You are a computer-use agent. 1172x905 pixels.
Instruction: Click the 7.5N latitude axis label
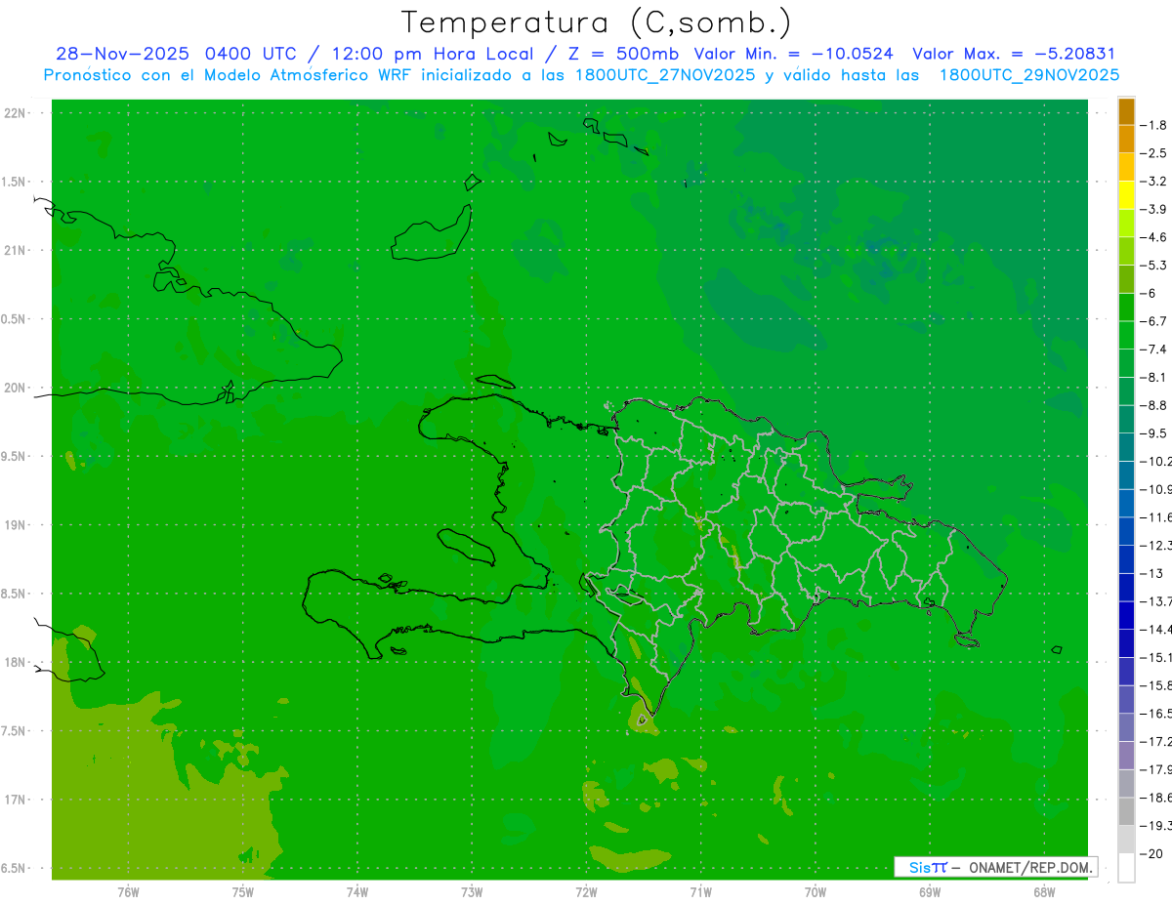[14, 731]
